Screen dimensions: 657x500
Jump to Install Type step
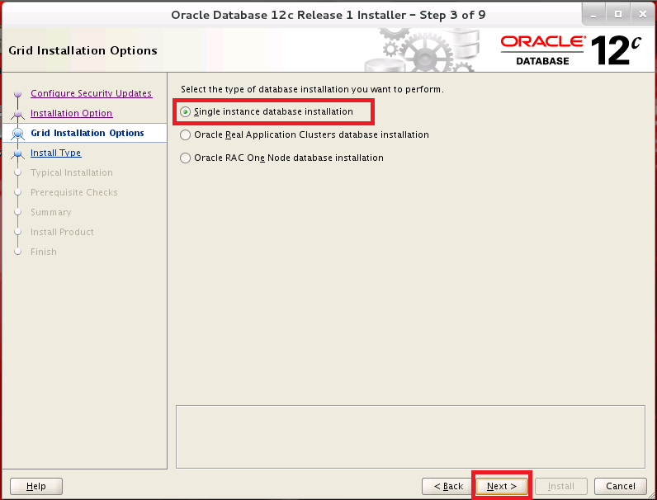[x=56, y=153]
